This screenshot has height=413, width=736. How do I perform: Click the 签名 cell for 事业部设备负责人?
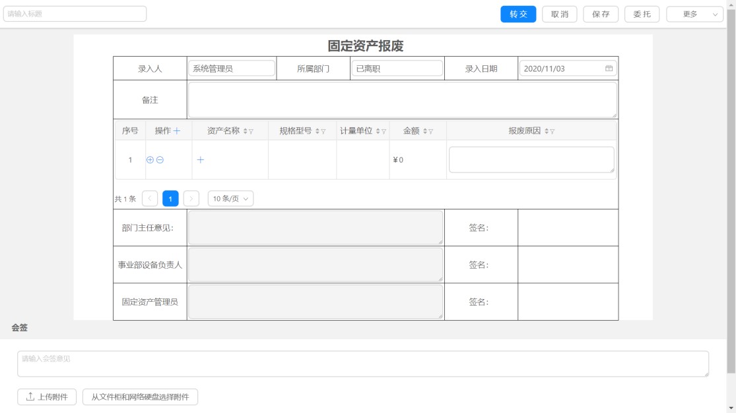[x=568, y=265]
